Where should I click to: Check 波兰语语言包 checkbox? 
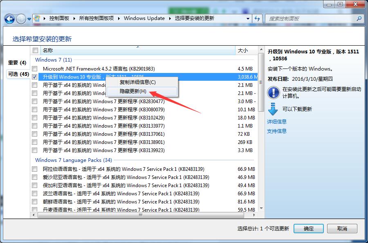coord(35,194)
